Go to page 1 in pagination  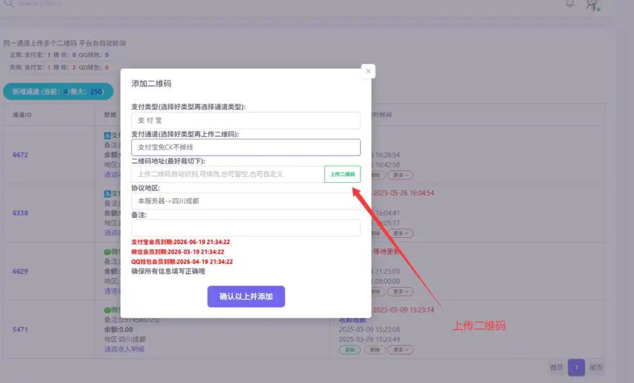click(x=576, y=367)
